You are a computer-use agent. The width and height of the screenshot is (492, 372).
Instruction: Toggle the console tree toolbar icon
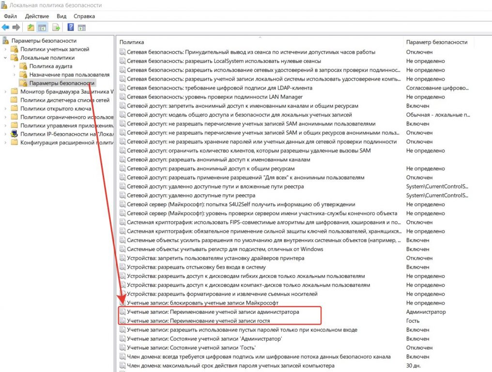42,28
